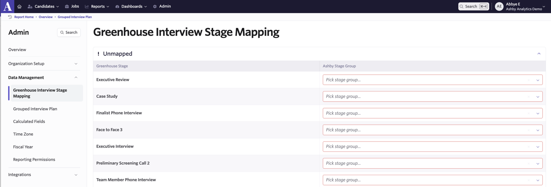Clear the Team Member Phone Interview stage group selection

[x=529, y=180]
